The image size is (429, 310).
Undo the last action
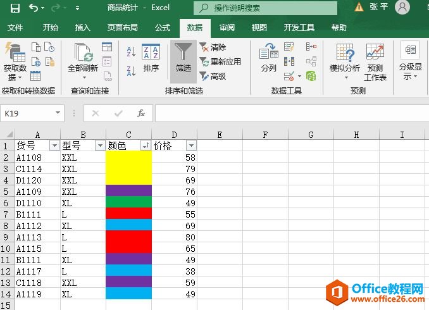(x=34, y=8)
